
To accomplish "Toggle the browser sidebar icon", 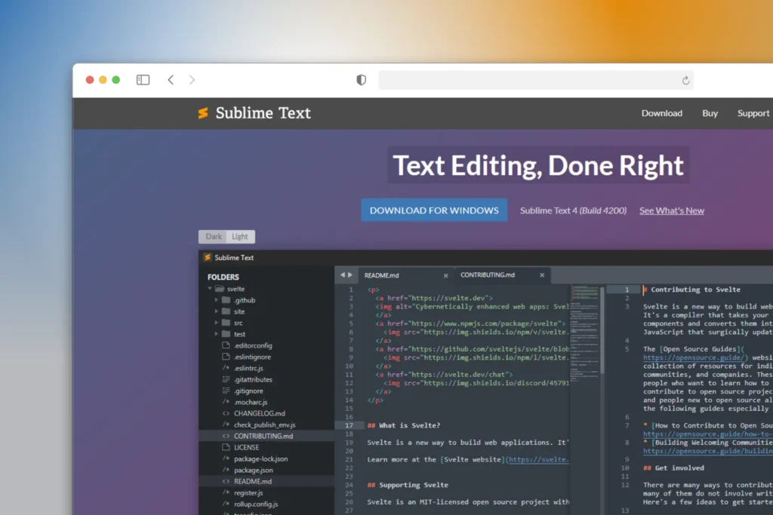I will tap(143, 80).
